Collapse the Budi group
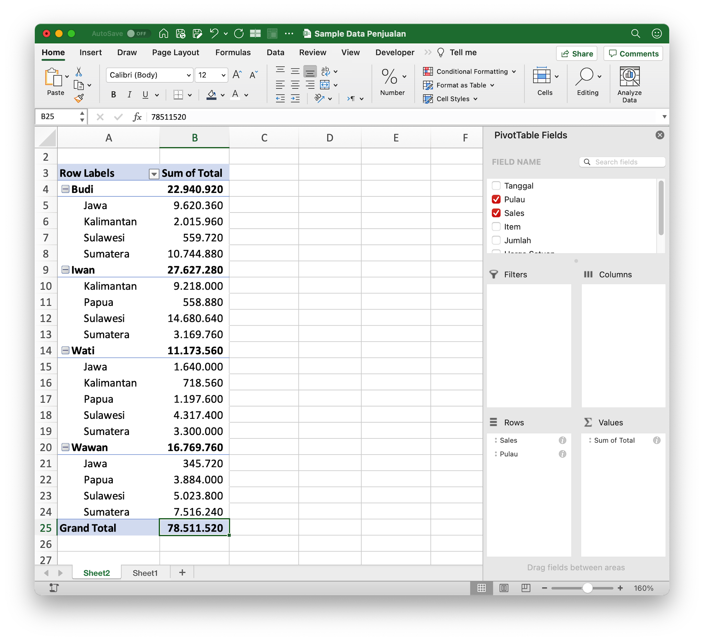This screenshot has height=641, width=704. 65,189
